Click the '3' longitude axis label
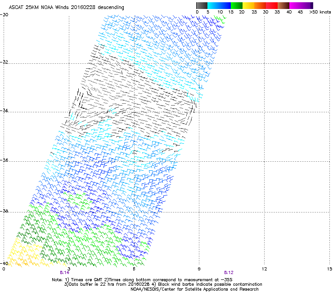 tap(69, 269)
